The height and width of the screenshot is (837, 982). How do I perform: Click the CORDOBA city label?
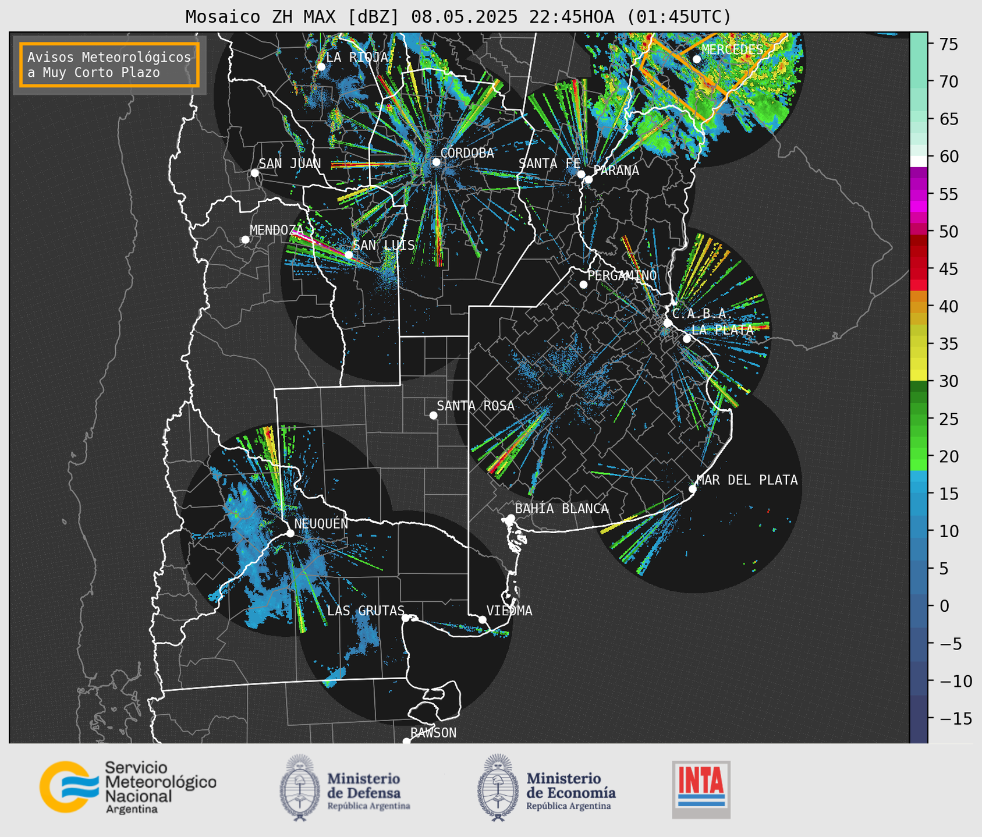click(x=467, y=153)
